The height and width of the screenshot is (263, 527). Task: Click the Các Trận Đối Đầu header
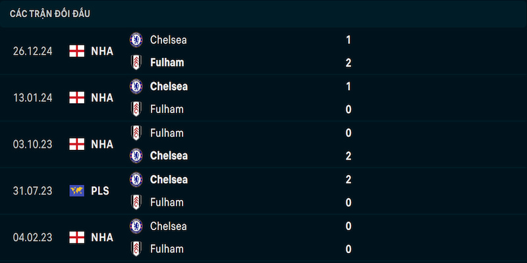click(x=50, y=14)
